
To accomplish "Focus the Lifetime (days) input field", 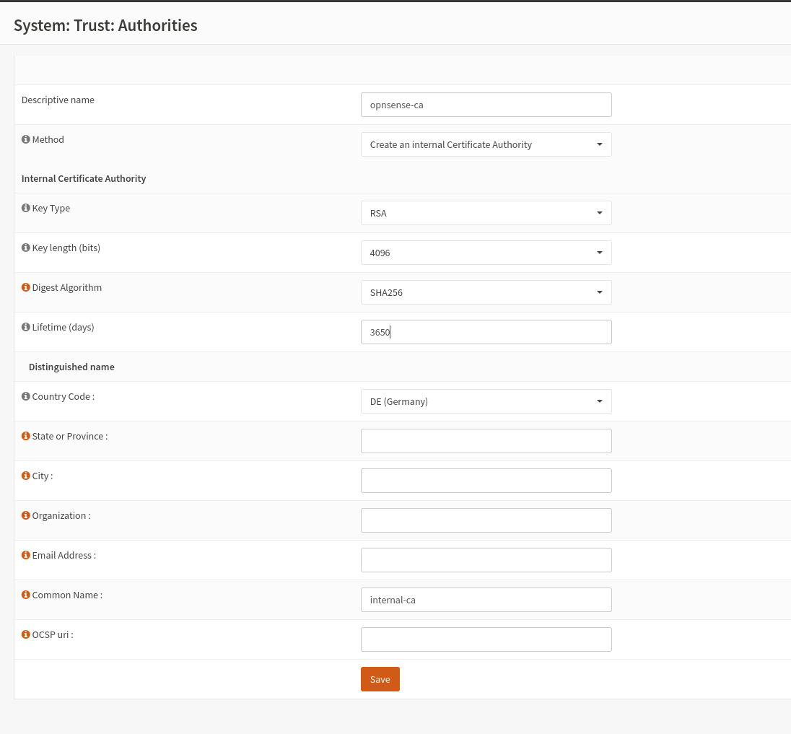I will point(486,332).
